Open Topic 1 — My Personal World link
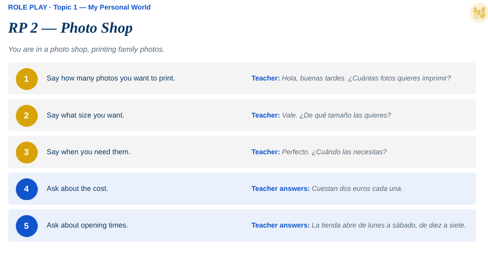488x261 pixels. tap(102, 7)
